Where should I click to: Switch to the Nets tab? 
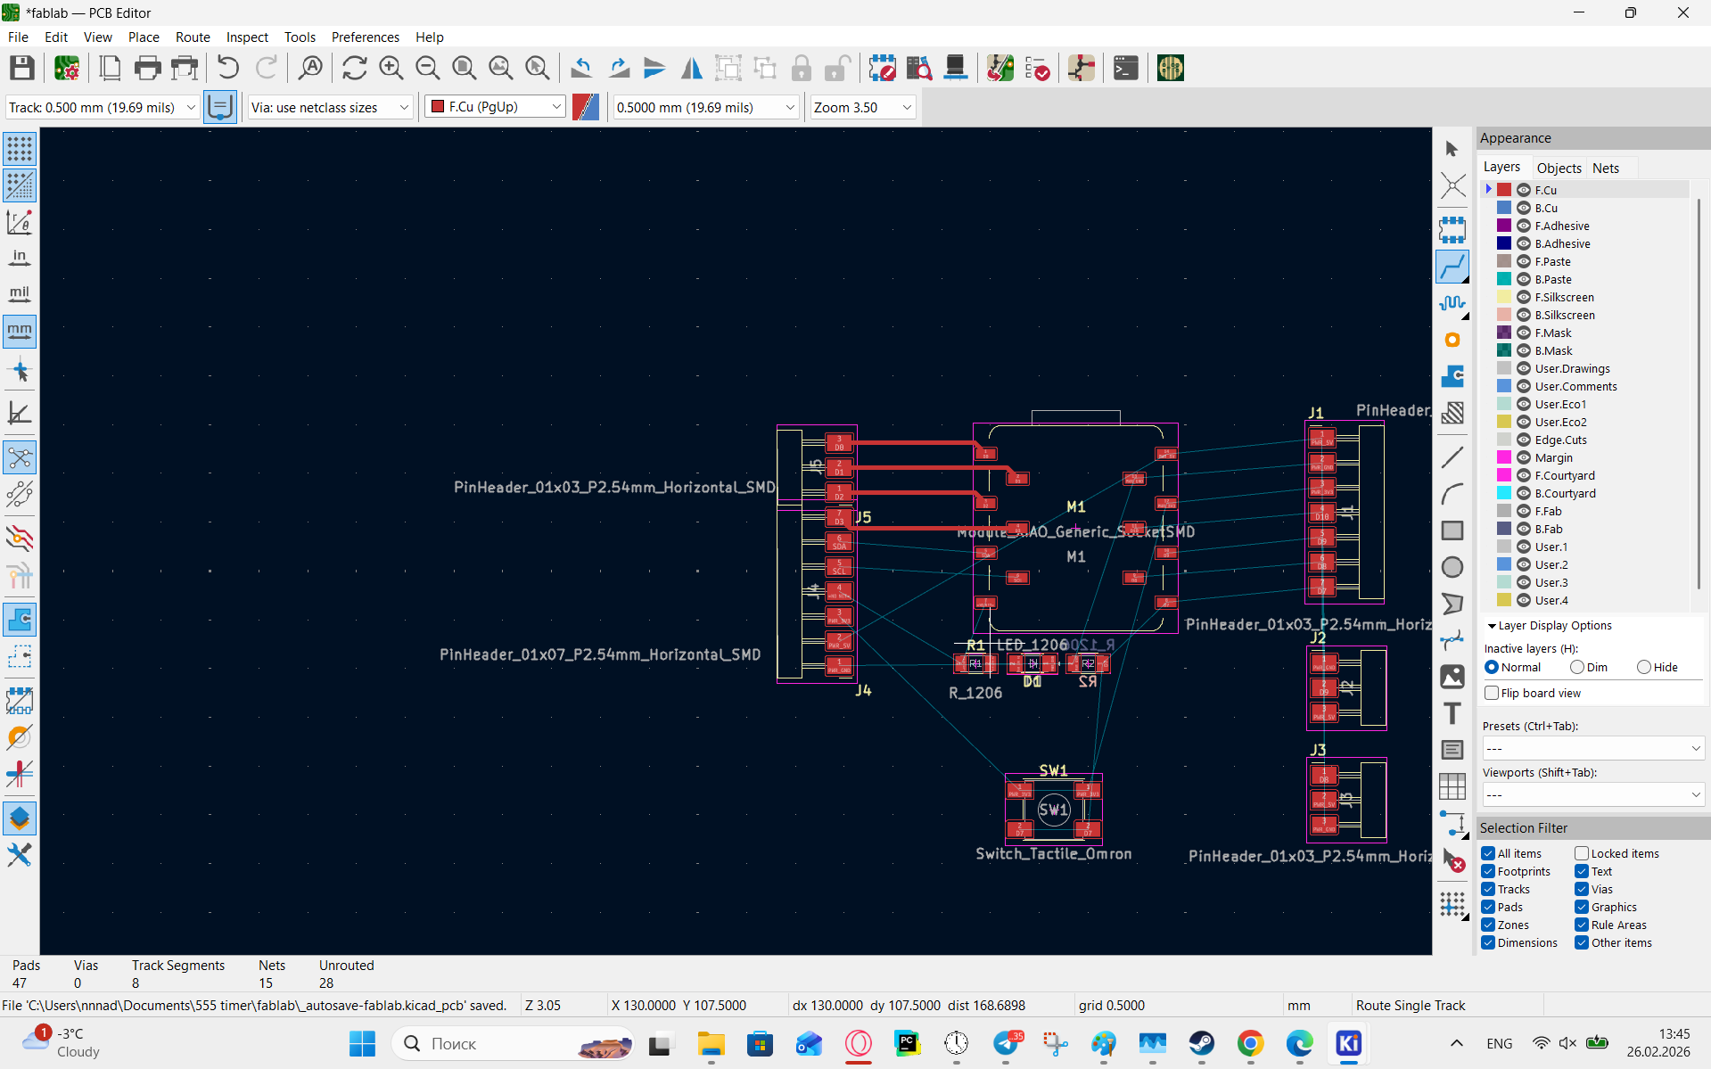(1605, 168)
